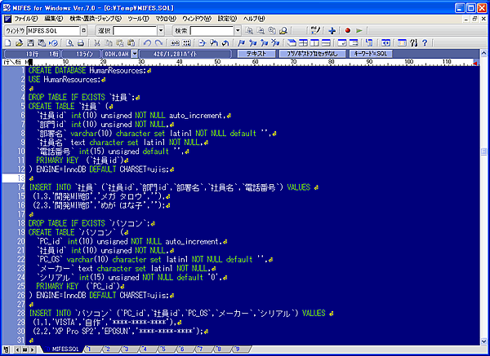490x356 pixels.
Task: Open the マクロ(M) menu
Action: (x=166, y=19)
